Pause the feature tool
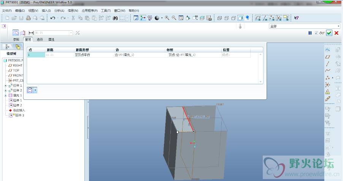The height and width of the screenshot is (181, 343). pyautogui.click(x=310, y=33)
